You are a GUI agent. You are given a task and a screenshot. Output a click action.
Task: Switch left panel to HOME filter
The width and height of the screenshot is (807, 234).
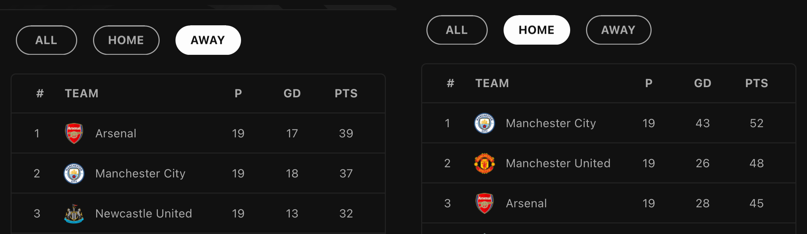coord(126,40)
